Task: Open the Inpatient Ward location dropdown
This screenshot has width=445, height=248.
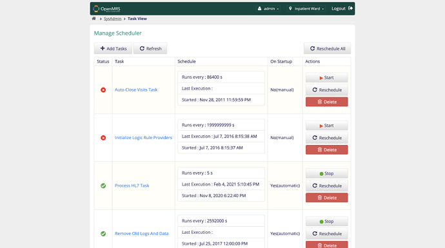Action: coord(306,9)
